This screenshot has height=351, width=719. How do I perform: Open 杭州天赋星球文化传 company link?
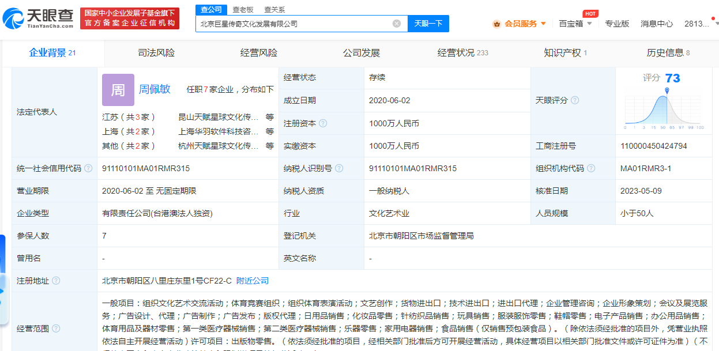coord(219,146)
